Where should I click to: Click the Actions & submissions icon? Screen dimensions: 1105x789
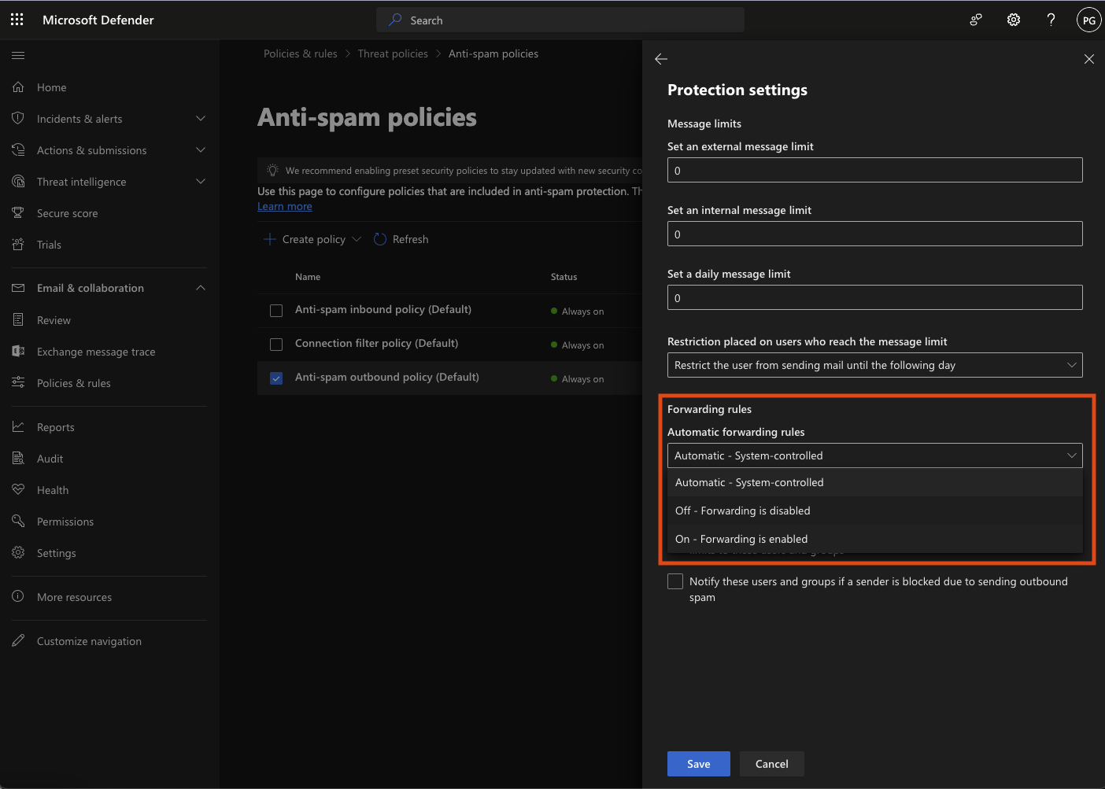tap(18, 150)
